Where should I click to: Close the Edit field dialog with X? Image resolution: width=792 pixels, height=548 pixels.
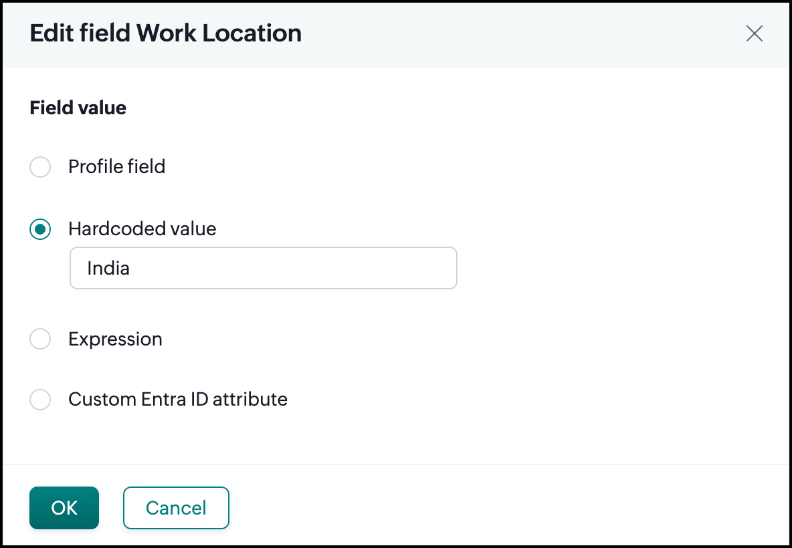(754, 34)
